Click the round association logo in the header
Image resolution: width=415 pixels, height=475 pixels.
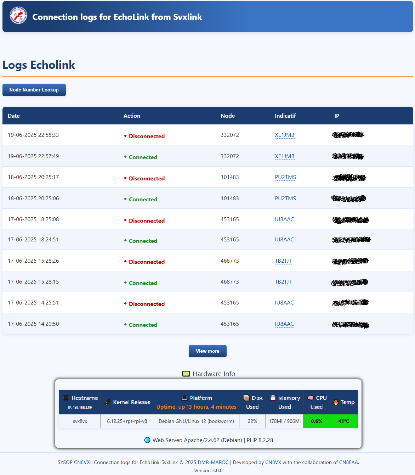[18, 16]
